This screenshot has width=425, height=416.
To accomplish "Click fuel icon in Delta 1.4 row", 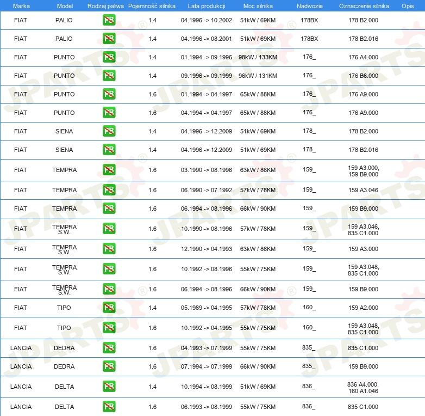I will pyautogui.click(x=109, y=387).
